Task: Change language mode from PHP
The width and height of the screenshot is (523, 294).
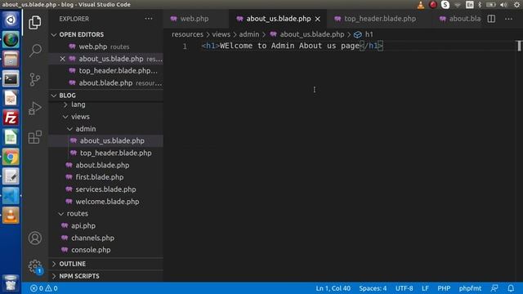Action: pos(444,288)
